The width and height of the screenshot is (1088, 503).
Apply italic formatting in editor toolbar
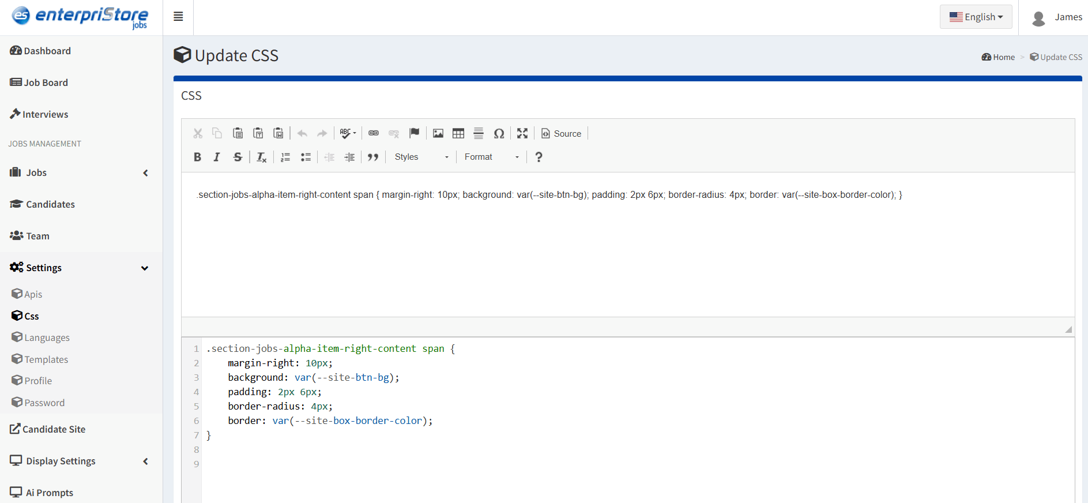click(217, 157)
